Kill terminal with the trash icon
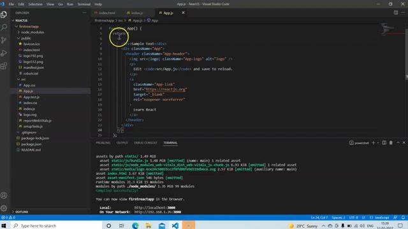Screen dimensions: 408x229 (391, 142)
